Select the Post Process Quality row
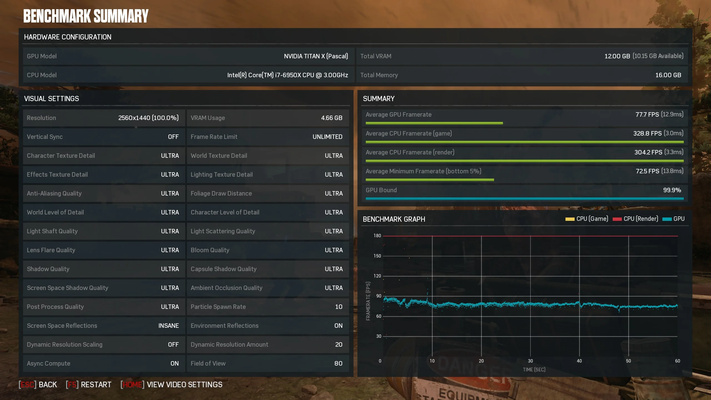This screenshot has width=711, height=400. 104,307
